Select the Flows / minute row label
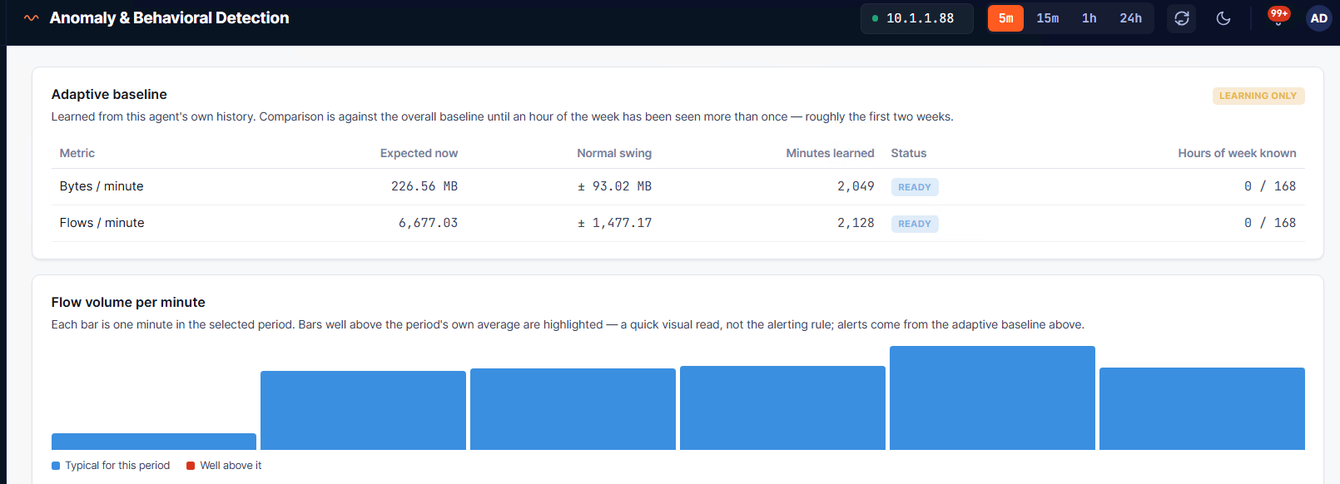This screenshot has width=1340, height=484. coord(102,223)
